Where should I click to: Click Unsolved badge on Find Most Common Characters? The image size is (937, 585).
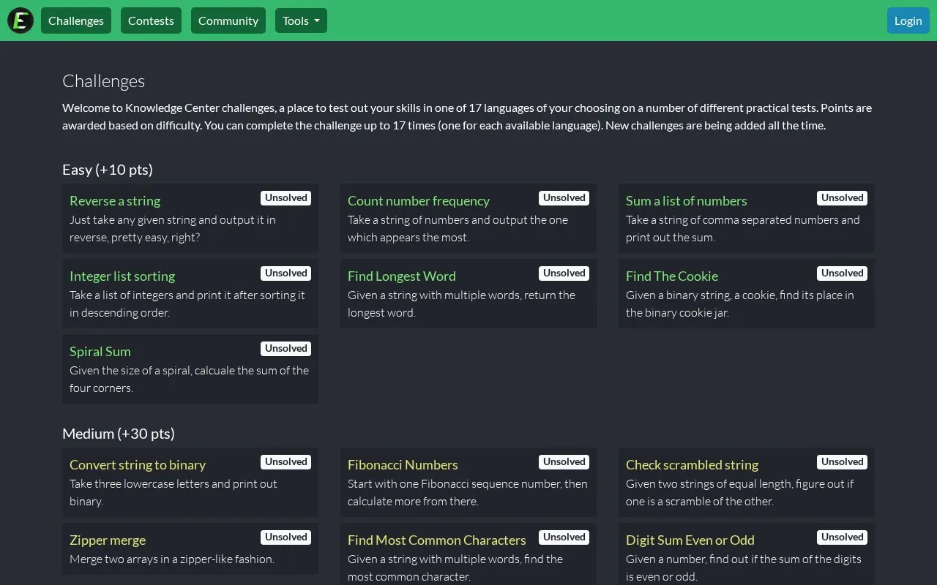tap(564, 537)
